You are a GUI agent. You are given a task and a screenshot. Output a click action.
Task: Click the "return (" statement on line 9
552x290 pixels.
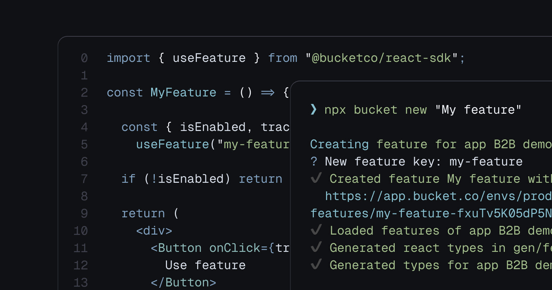click(150, 213)
